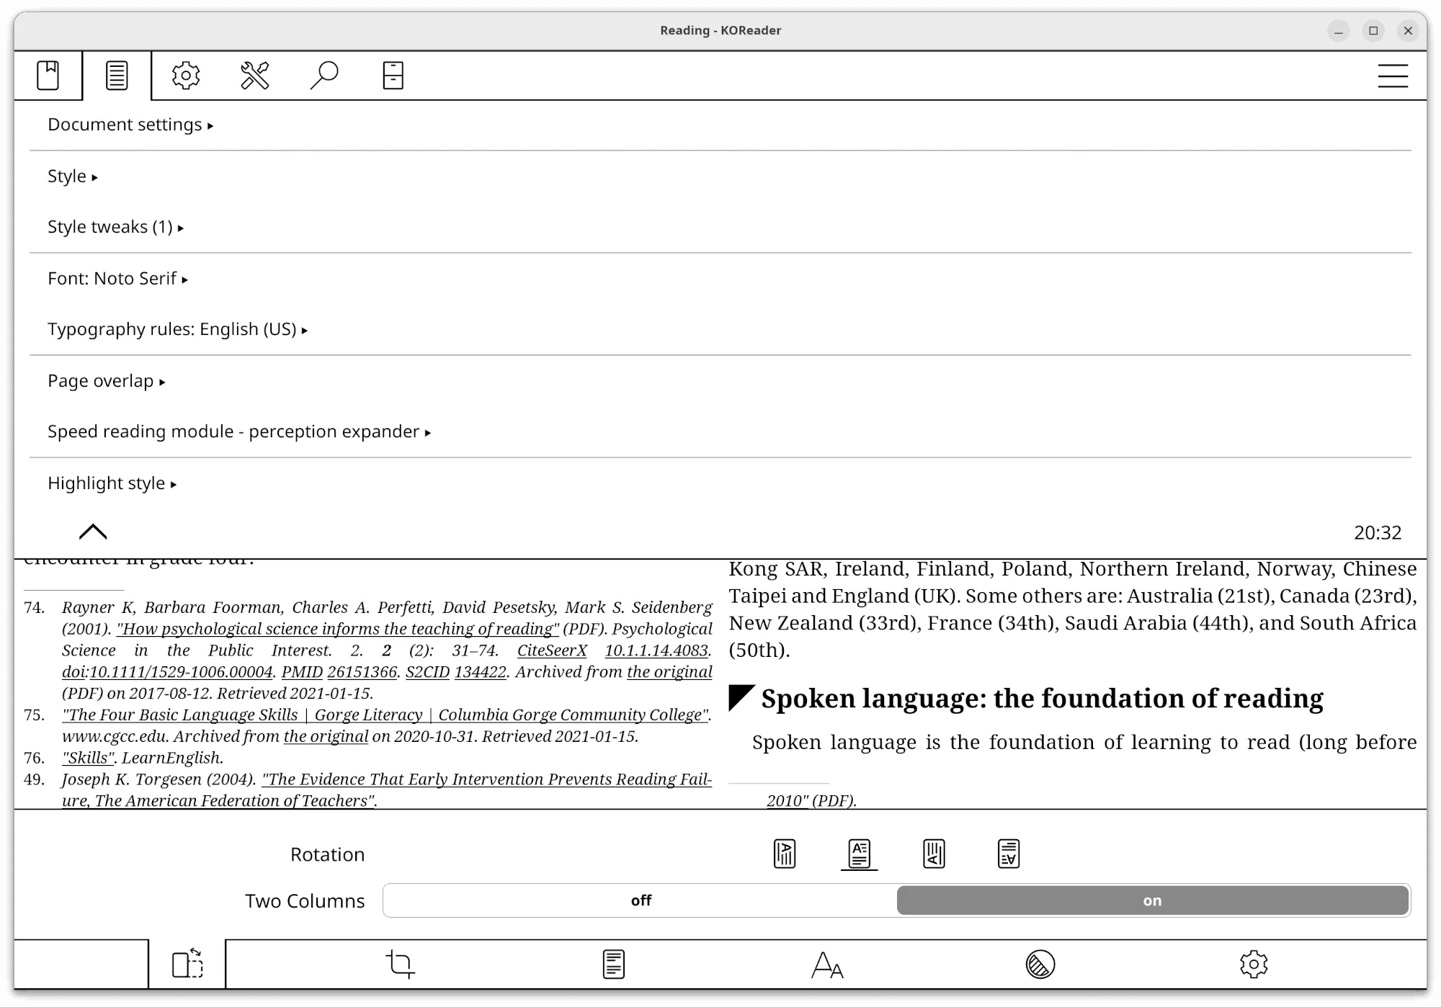Open the filing cabinet tab icon

pos(393,75)
